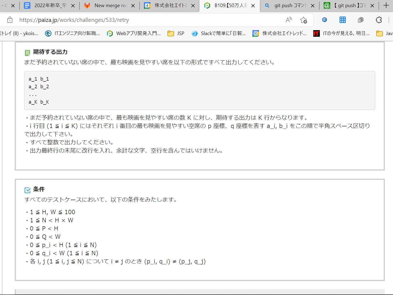Open the Webアプリ開発入門 bookmark

click(134, 33)
